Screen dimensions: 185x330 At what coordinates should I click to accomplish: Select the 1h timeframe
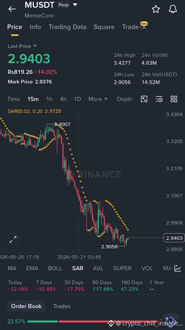point(49,99)
